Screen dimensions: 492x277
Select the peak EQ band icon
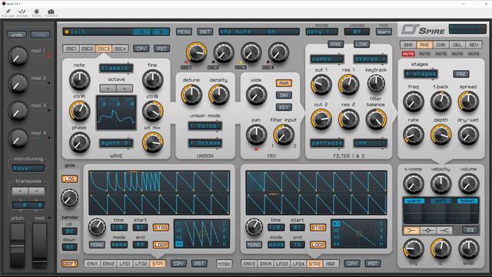click(427, 231)
